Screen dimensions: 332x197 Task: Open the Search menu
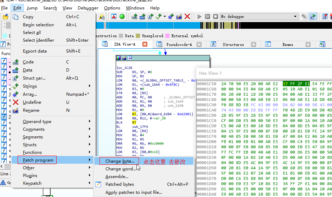tap(50, 8)
